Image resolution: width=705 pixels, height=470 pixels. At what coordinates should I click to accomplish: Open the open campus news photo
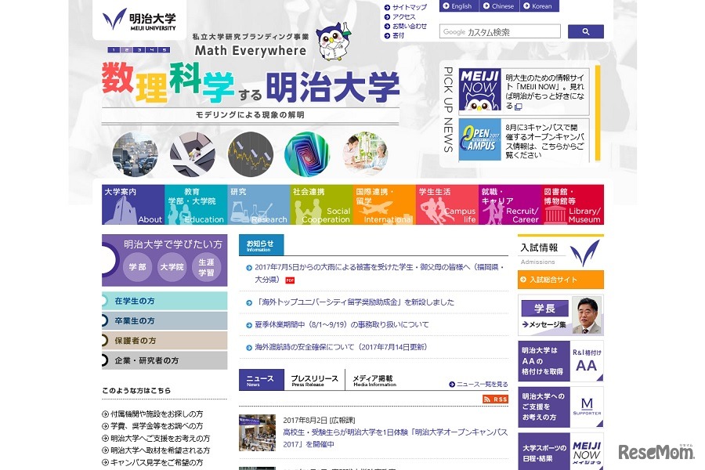257,432
